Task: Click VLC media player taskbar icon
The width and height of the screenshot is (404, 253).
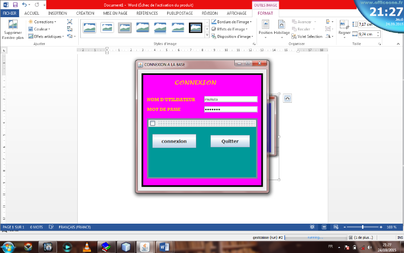Action: [x=87, y=247]
